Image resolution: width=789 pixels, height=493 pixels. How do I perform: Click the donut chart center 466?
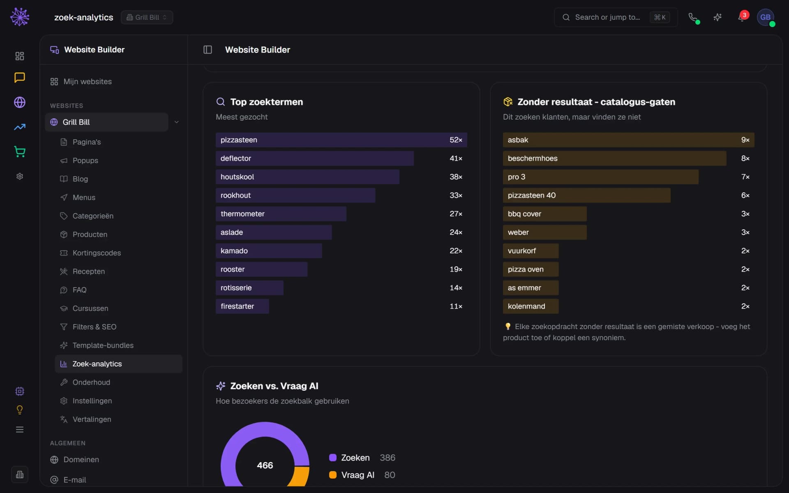[x=265, y=465]
